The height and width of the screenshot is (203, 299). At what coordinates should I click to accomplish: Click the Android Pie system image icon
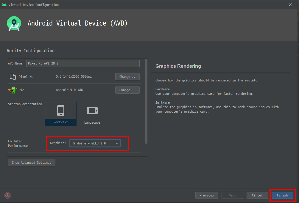(13, 90)
